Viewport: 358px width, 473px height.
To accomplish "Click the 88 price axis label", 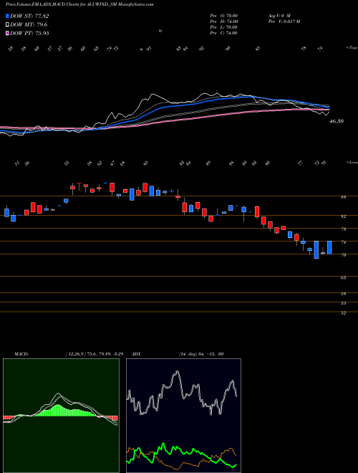I will [343, 198].
